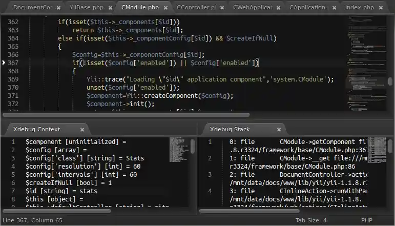The width and height of the screenshot is (395, 226).
Task: Click the Yii::trace call on line 369
Action: pyautogui.click(x=210, y=79)
